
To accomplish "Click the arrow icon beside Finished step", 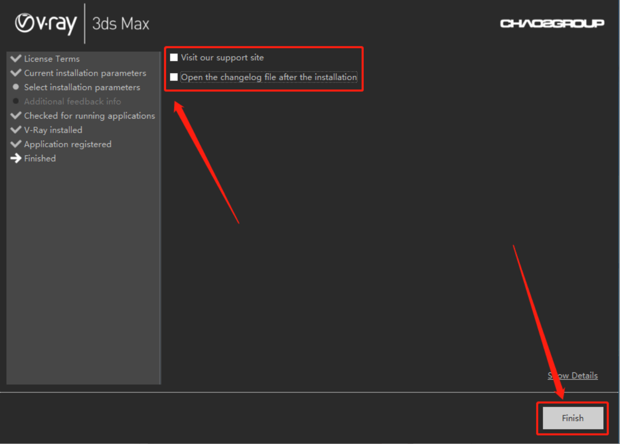I will tap(16, 158).
